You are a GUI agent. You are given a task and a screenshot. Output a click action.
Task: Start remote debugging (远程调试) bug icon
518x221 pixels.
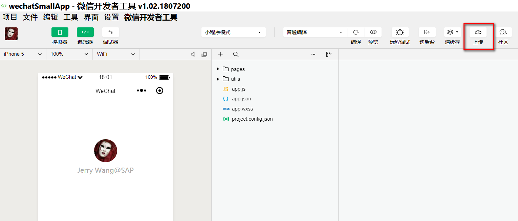[400, 32]
